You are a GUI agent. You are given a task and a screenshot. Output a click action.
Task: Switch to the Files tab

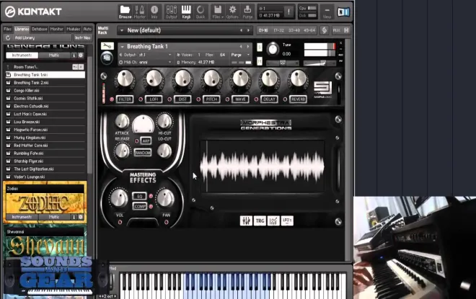click(x=8, y=29)
